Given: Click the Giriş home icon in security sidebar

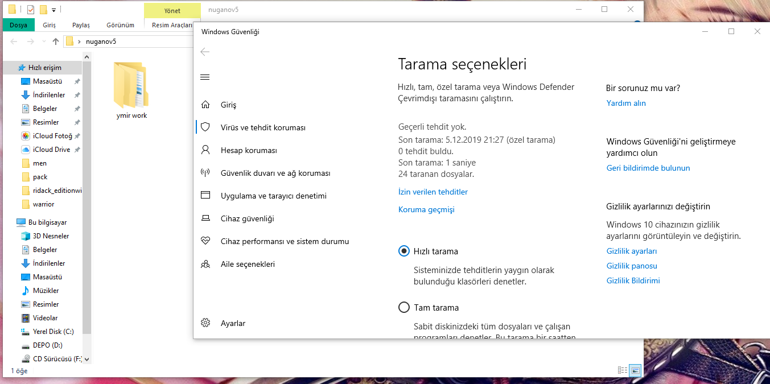Looking at the screenshot, I should 205,105.
